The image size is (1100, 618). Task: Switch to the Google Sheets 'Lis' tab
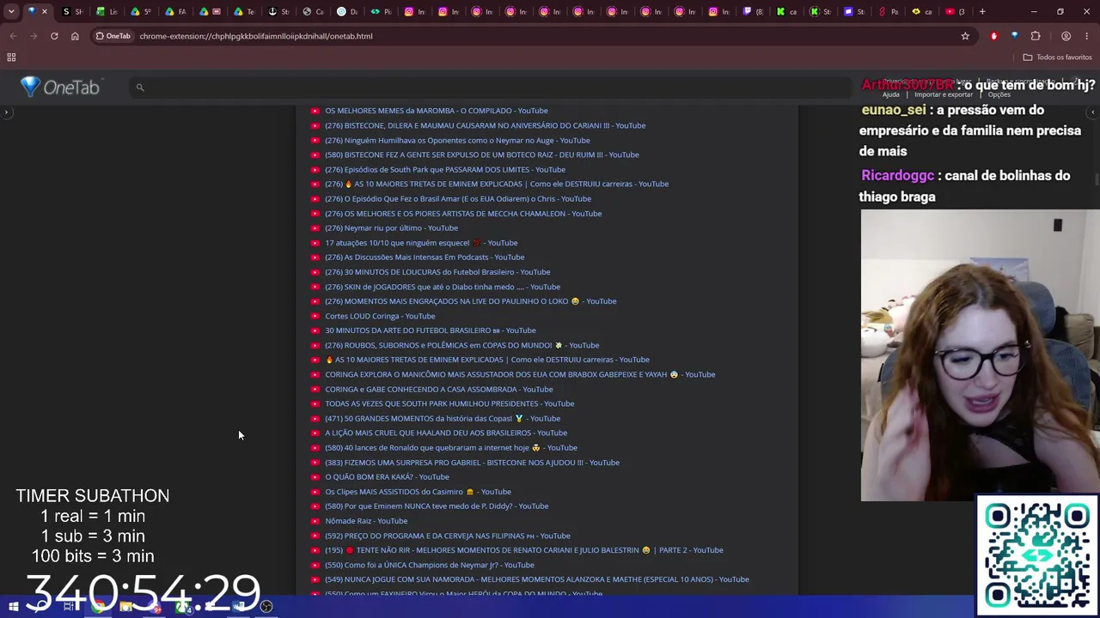click(x=107, y=12)
